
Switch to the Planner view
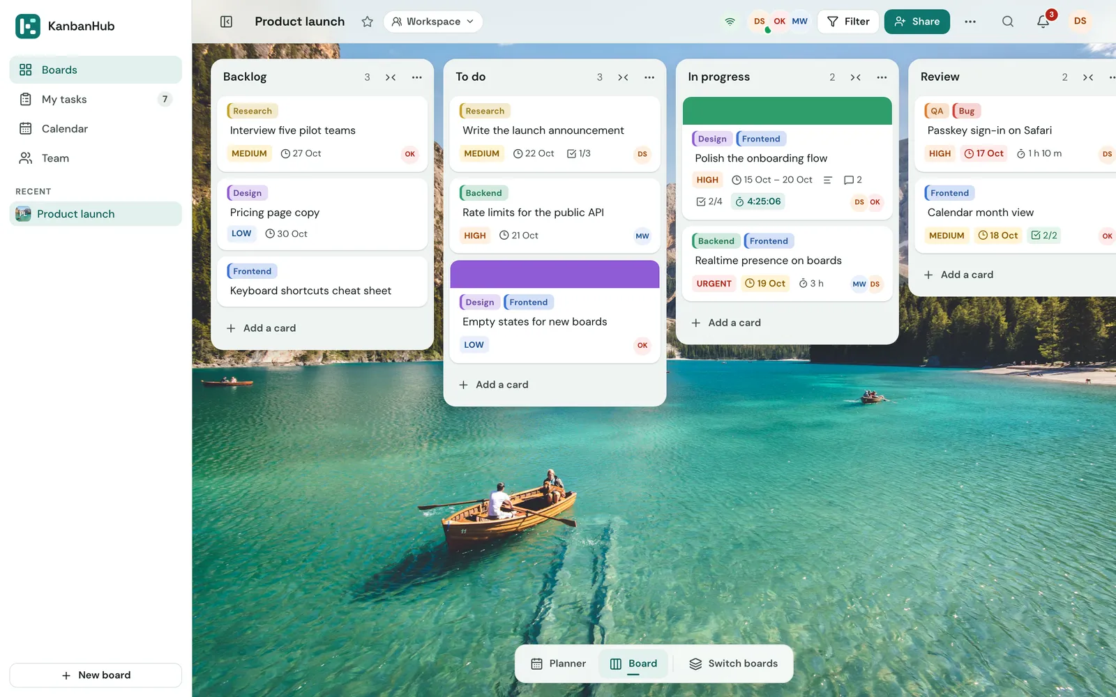(559, 664)
